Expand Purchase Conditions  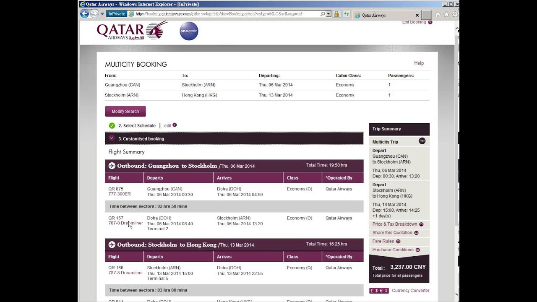pos(396,250)
